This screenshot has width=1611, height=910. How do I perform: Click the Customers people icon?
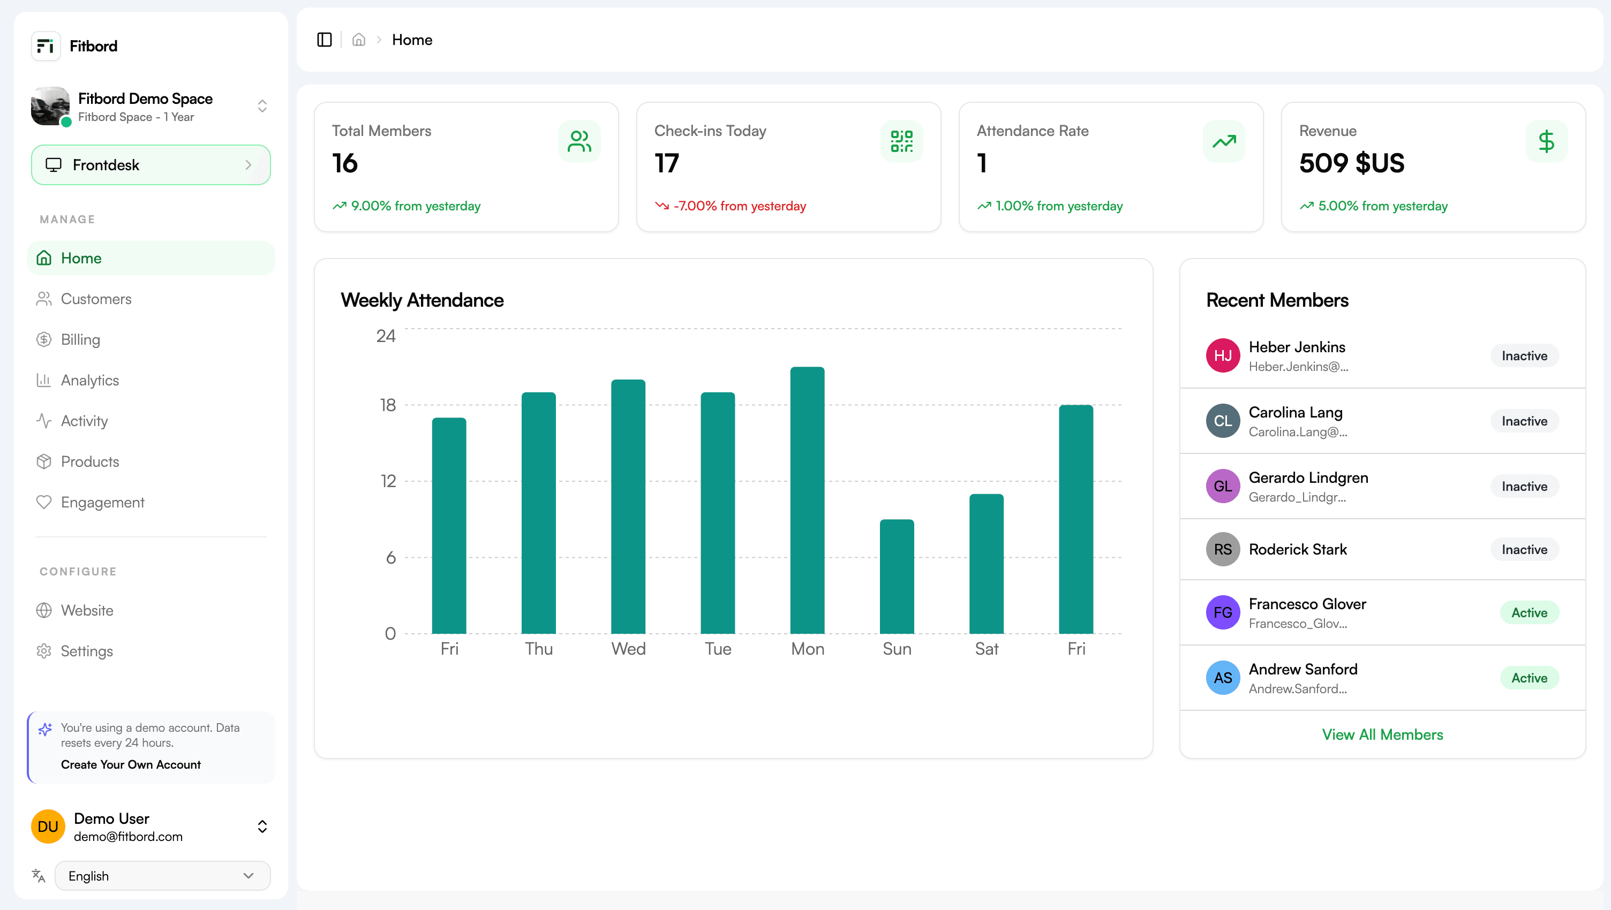(44, 299)
